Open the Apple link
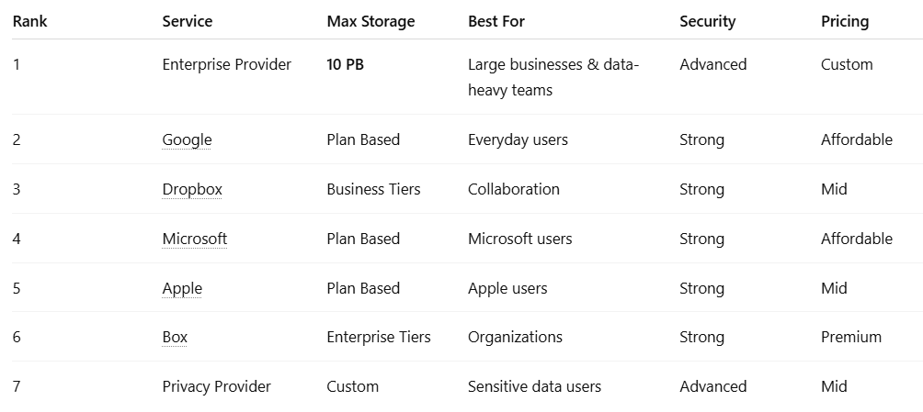 [x=182, y=289]
